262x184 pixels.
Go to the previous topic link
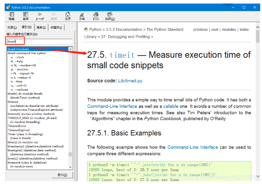point(200,30)
